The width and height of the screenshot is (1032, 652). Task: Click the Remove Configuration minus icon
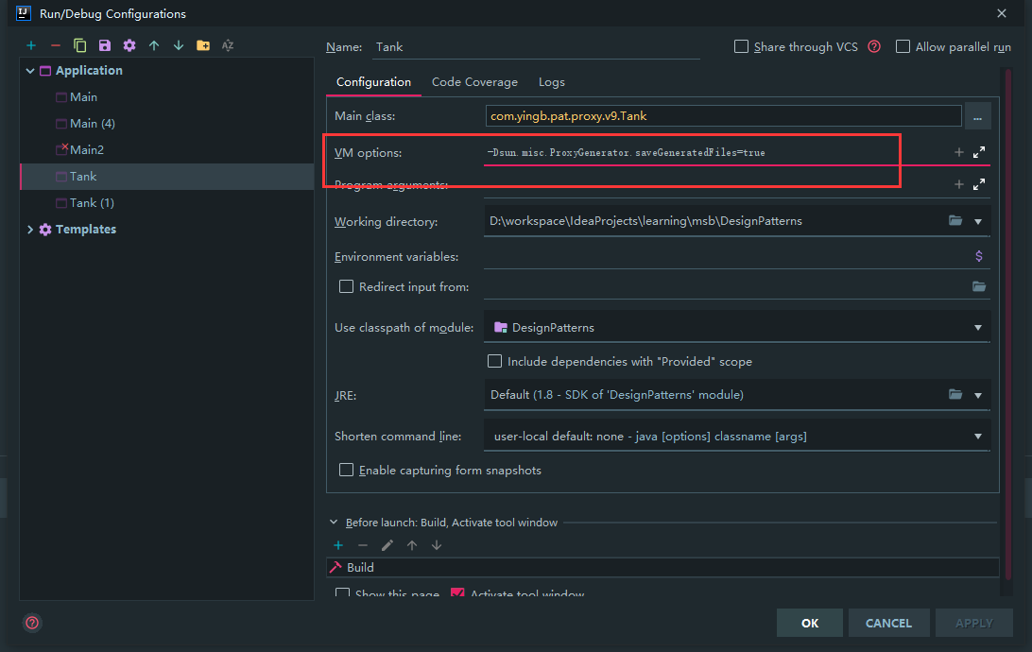click(56, 45)
